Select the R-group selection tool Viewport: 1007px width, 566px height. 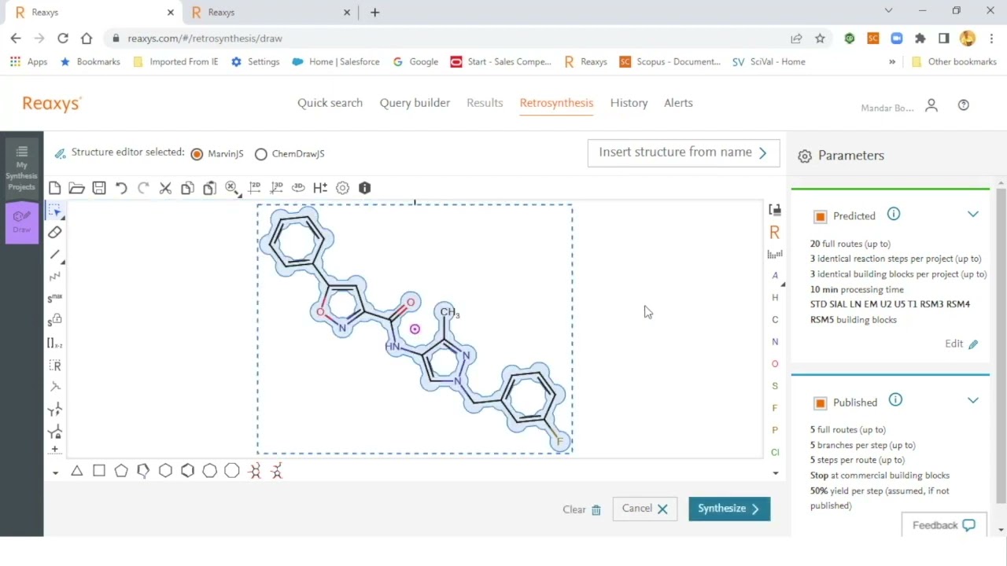[54, 366]
